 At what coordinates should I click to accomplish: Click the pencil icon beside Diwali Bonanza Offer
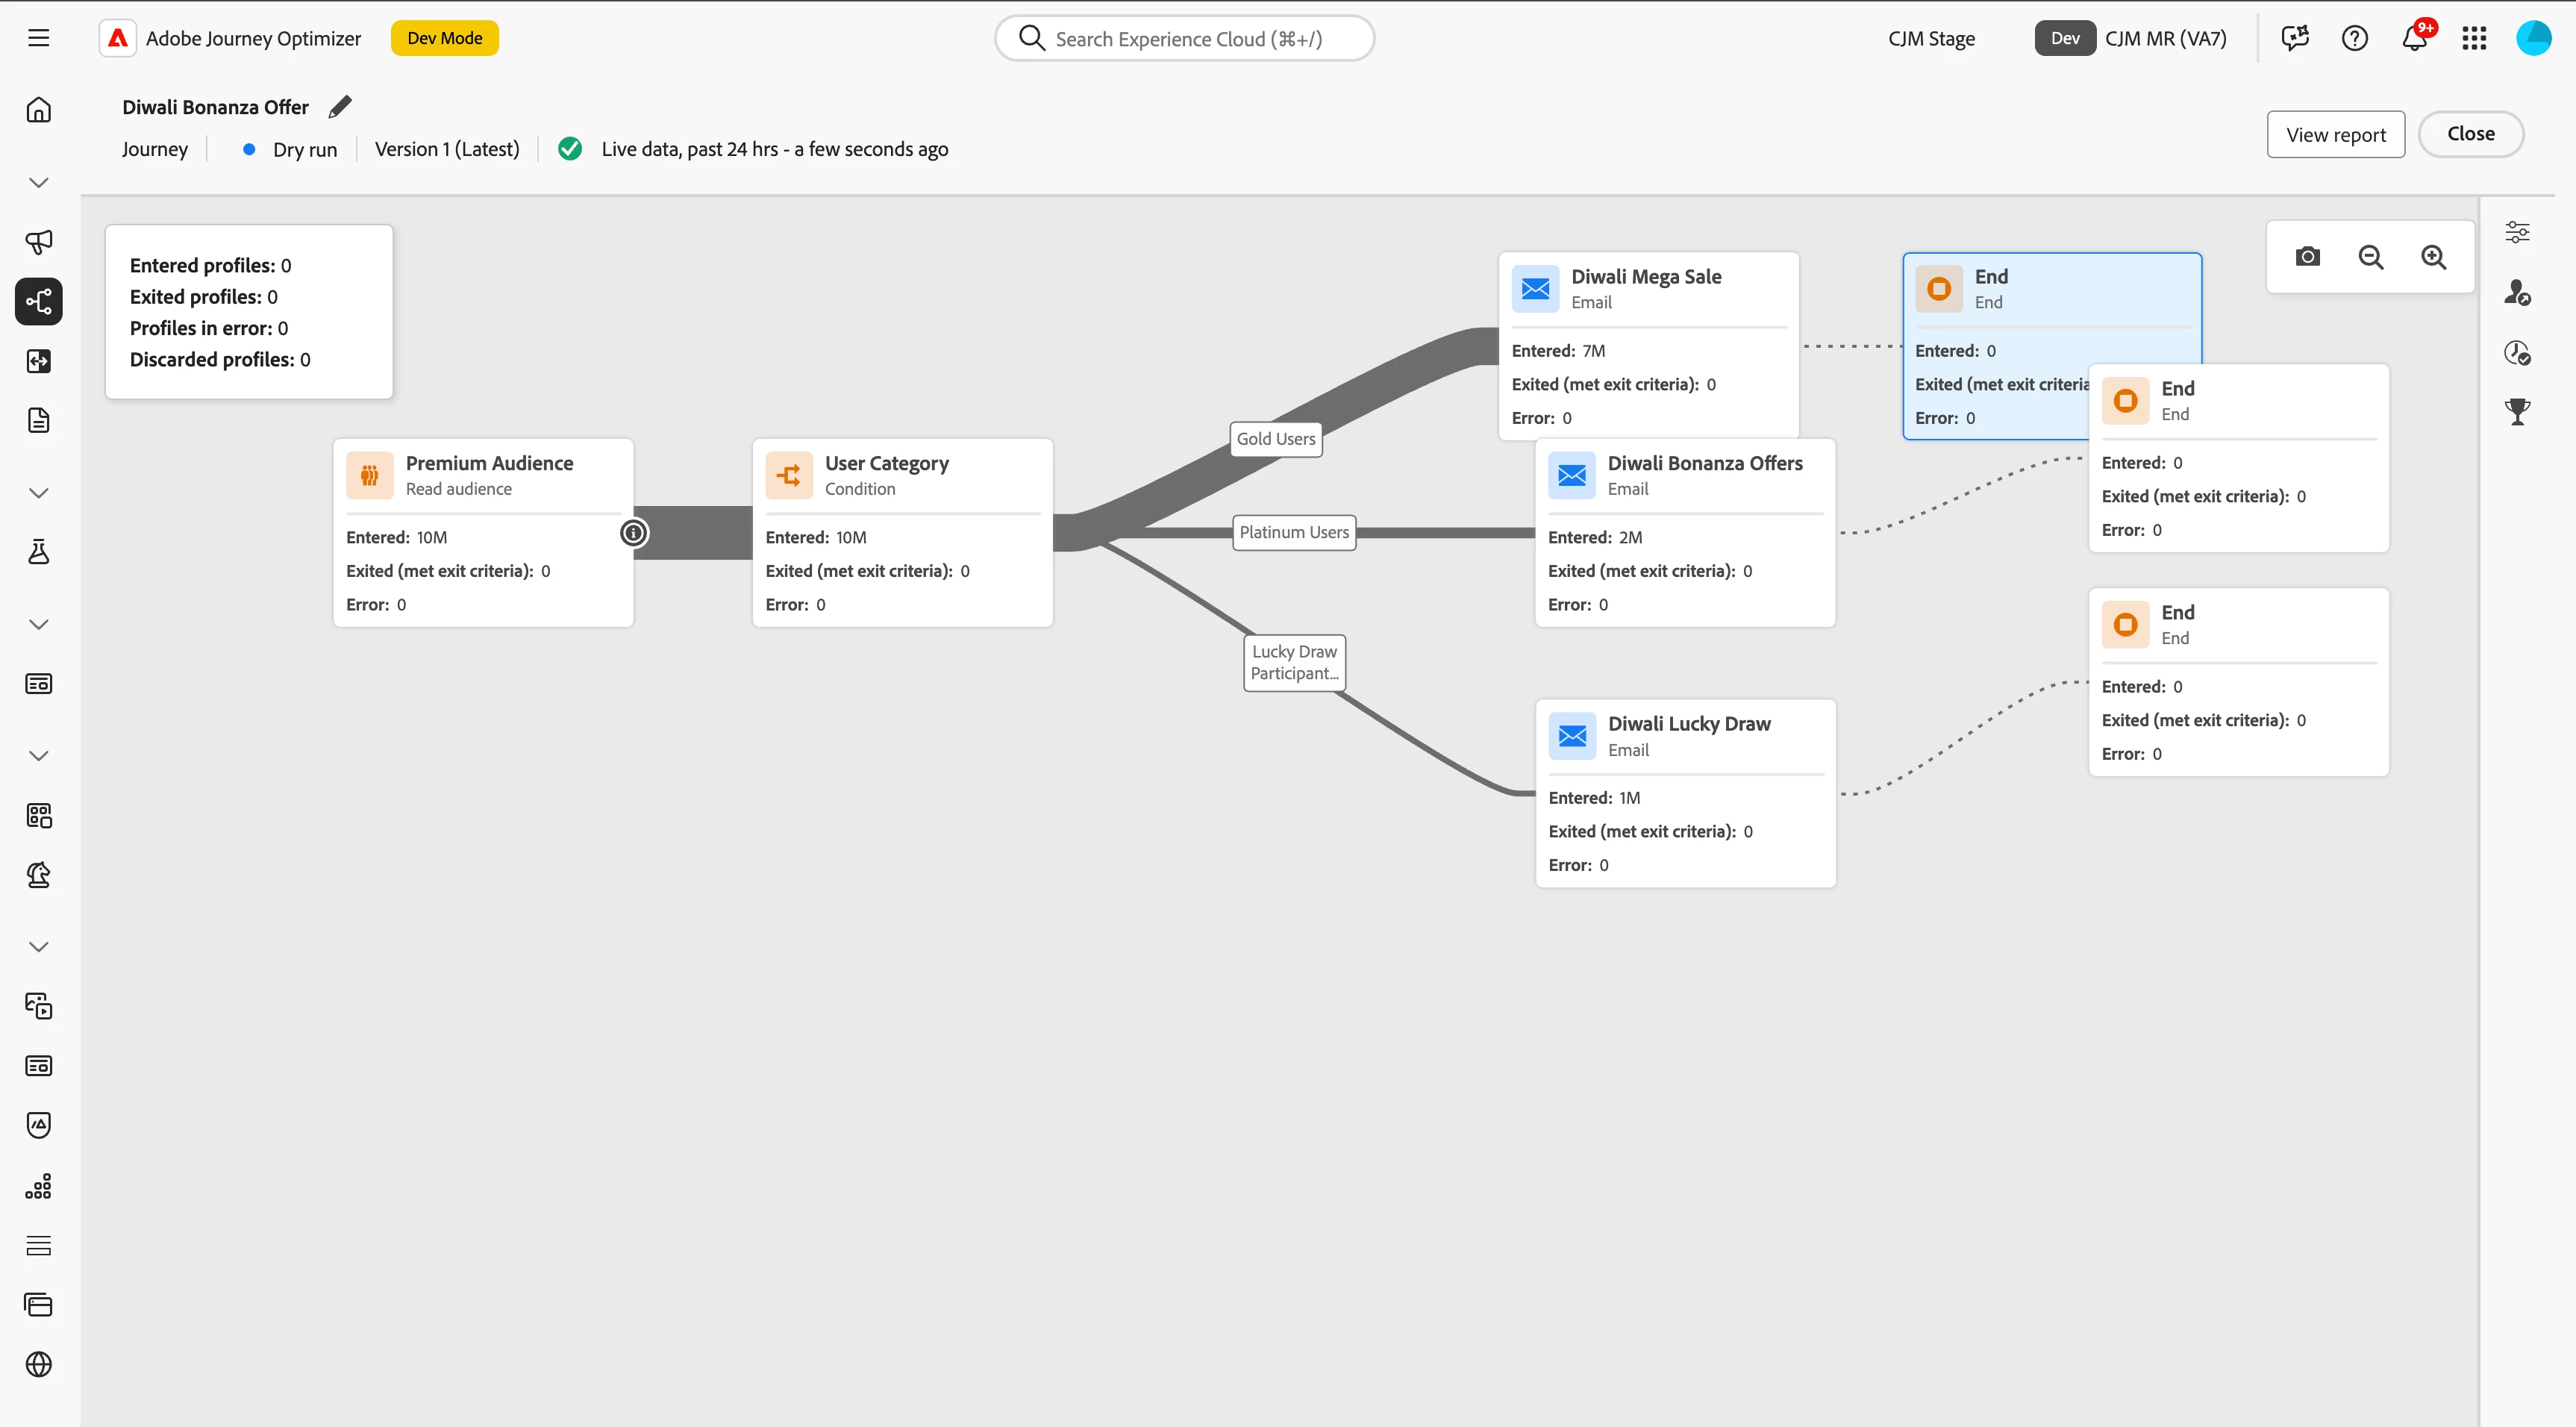pos(340,106)
